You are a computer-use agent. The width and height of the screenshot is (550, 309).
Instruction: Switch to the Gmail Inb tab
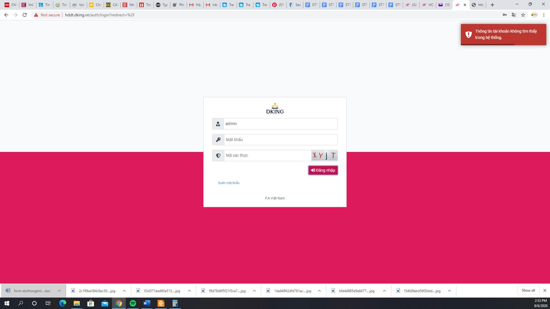point(212,5)
